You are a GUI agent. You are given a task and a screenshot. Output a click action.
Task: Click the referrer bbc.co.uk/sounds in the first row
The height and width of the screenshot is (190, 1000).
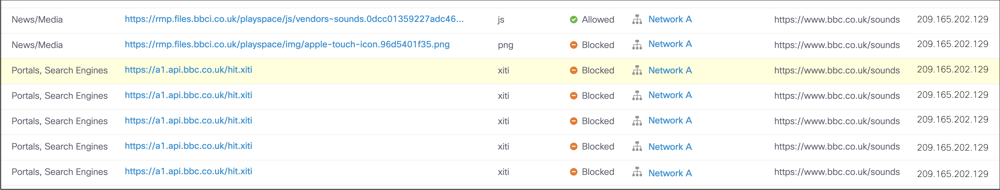(836, 20)
